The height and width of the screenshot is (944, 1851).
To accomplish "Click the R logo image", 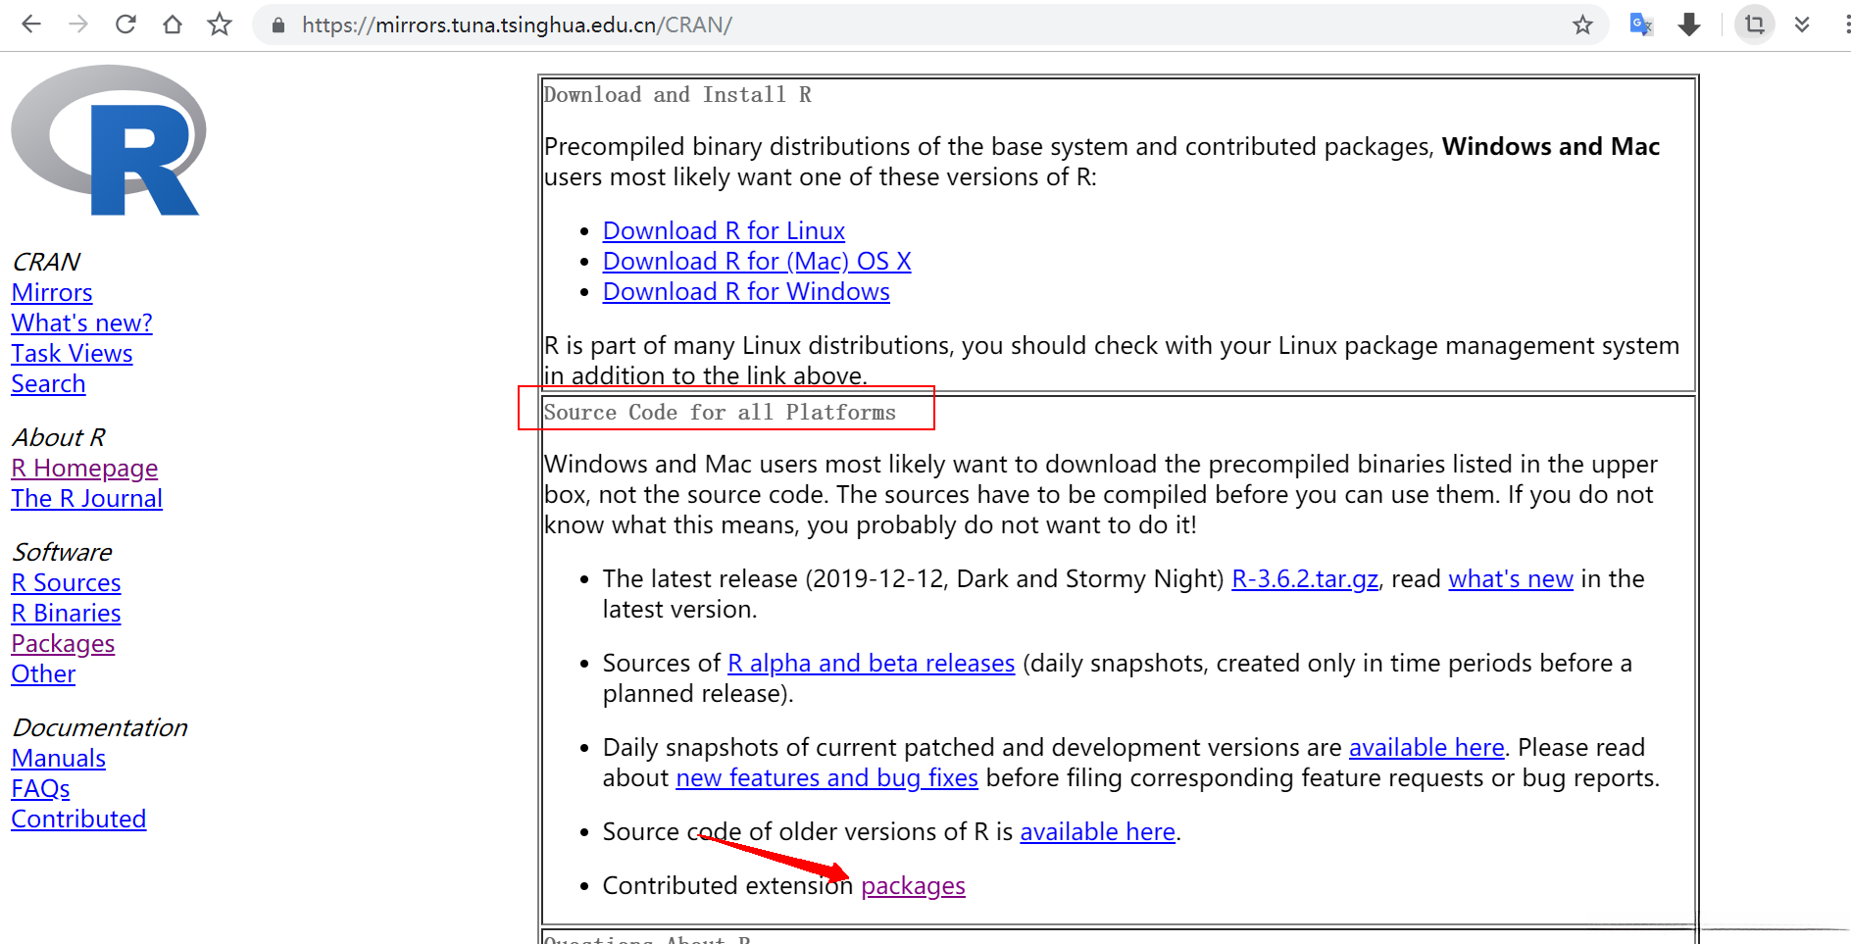I will pyautogui.click(x=109, y=140).
